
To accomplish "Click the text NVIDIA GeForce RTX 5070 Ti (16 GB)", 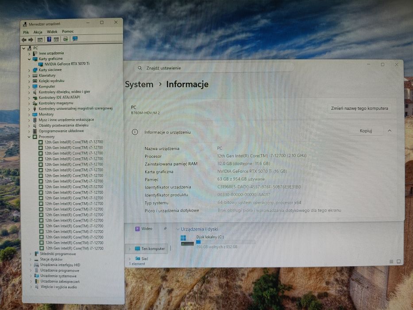I will pyautogui.click(x=252, y=171).
